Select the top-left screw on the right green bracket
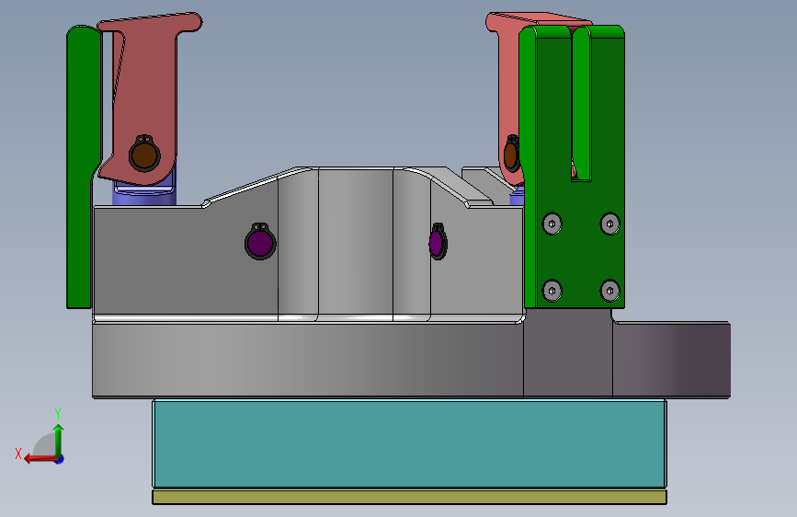This screenshot has width=797, height=517. coord(552,224)
